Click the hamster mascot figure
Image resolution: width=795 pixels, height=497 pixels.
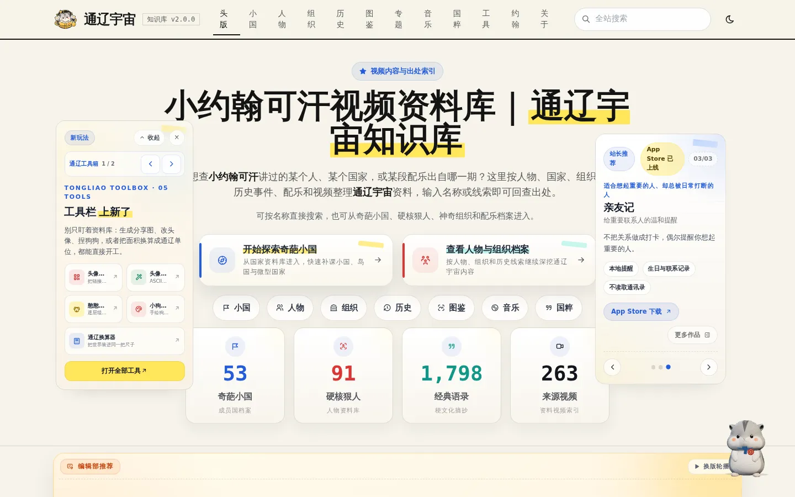coord(746,448)
